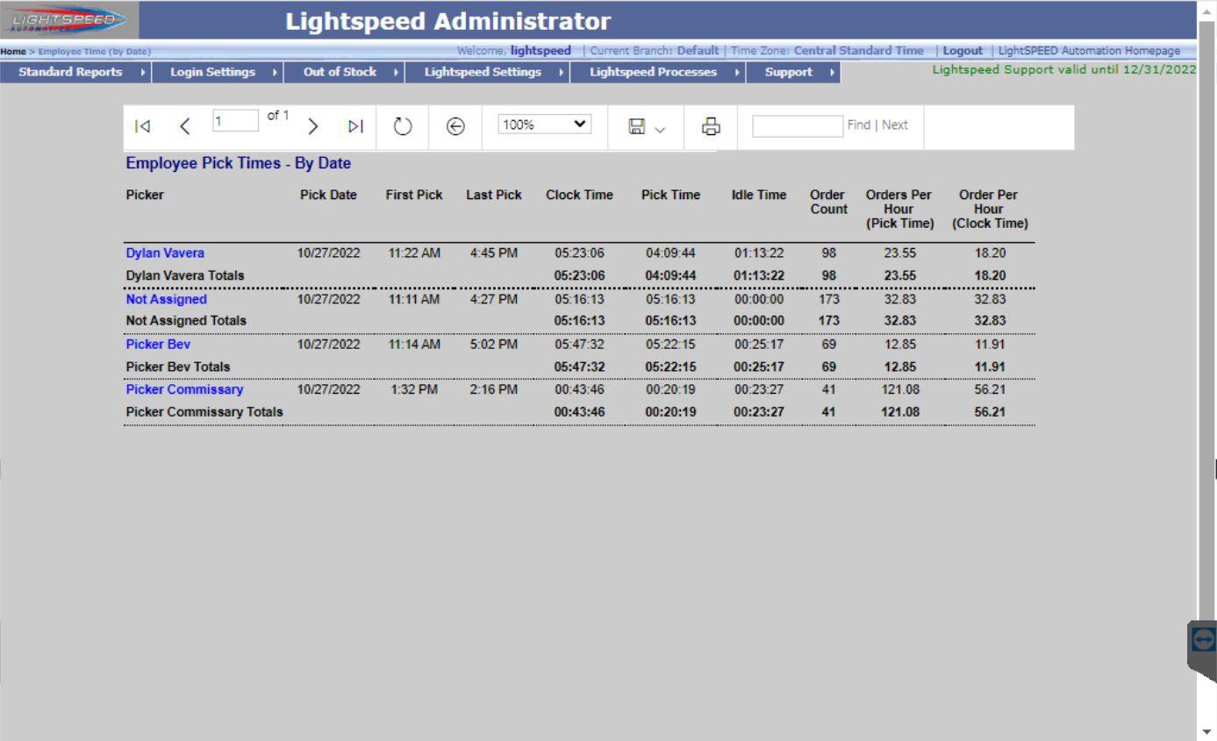Click Not Assigned order count 173
The image size is (1217, 741).
pos(828,299)
